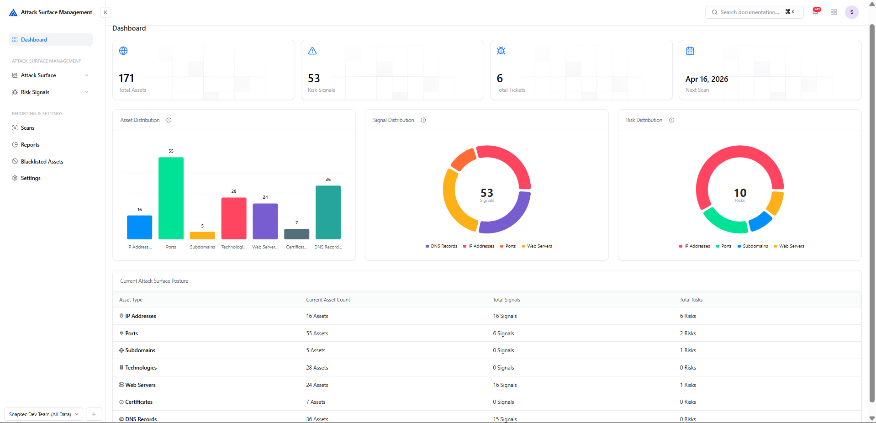Toggle IP Addresses legend in Signal Distribution
This screenshot has height=423, width=876.
coord(479,246)
